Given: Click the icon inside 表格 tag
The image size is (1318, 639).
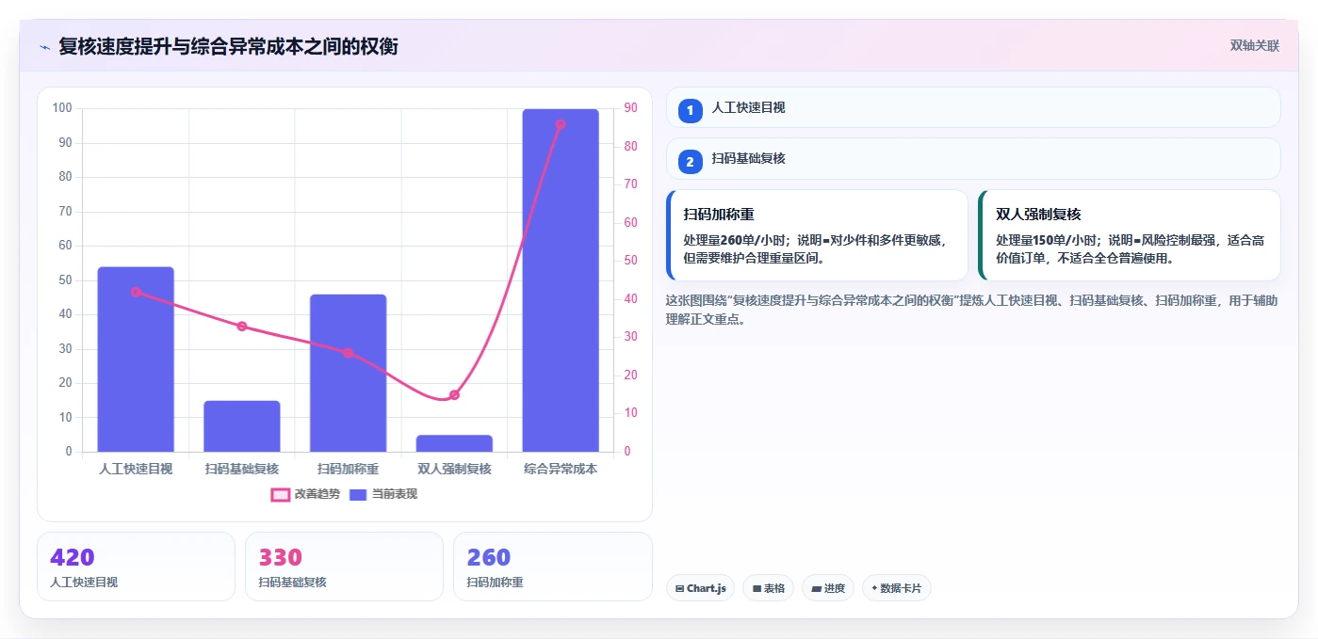Looking at the screenshot, I should 757,588.
